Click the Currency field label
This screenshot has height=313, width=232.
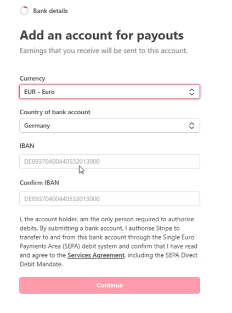(32, 79)
